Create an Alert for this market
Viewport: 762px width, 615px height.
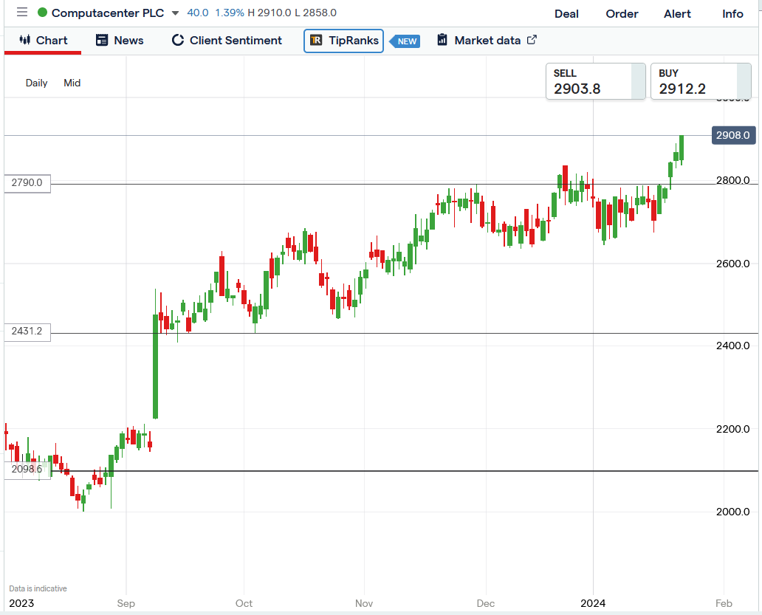point(677,13)
